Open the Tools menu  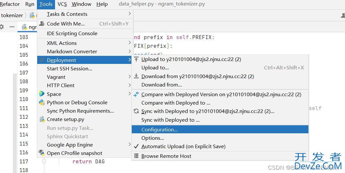46,4
